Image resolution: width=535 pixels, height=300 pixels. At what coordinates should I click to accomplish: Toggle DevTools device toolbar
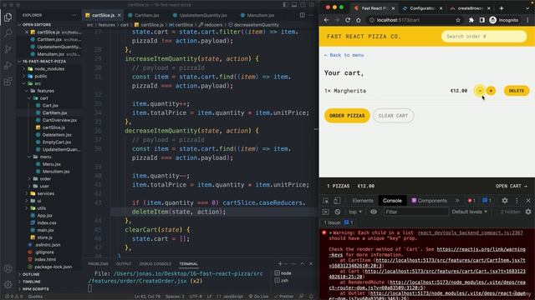tap(337, 201)
